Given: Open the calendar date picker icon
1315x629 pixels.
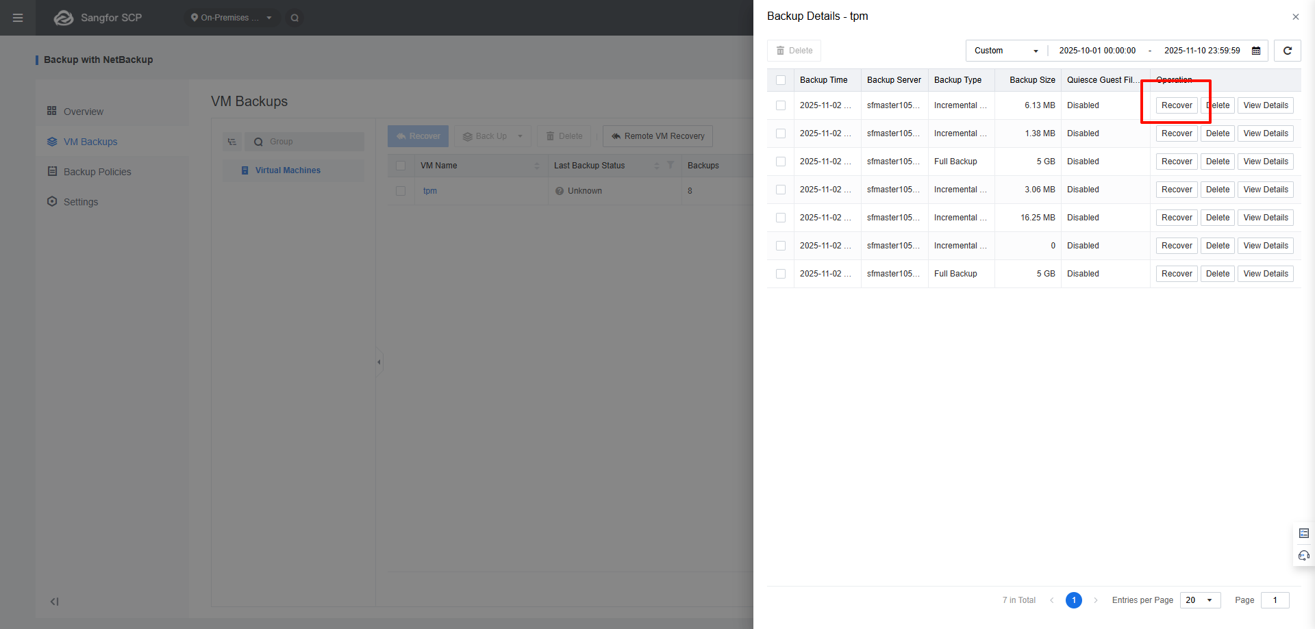Looking at the screenshot, I should click(1256, 51).
